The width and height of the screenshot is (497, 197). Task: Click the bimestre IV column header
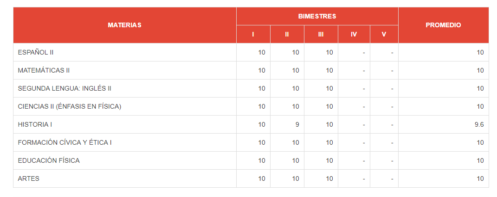[x=354, y=34]
